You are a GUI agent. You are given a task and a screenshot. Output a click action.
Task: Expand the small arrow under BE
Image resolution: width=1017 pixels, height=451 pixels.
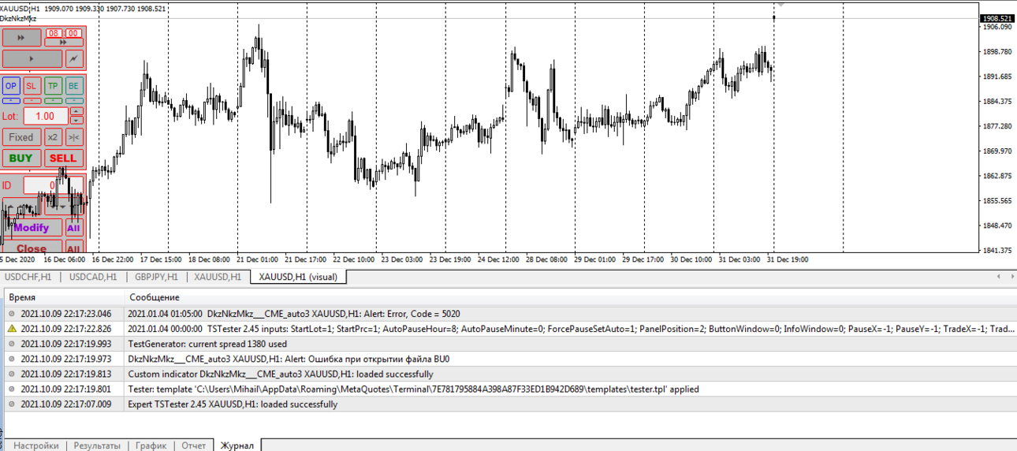(73, 100)
